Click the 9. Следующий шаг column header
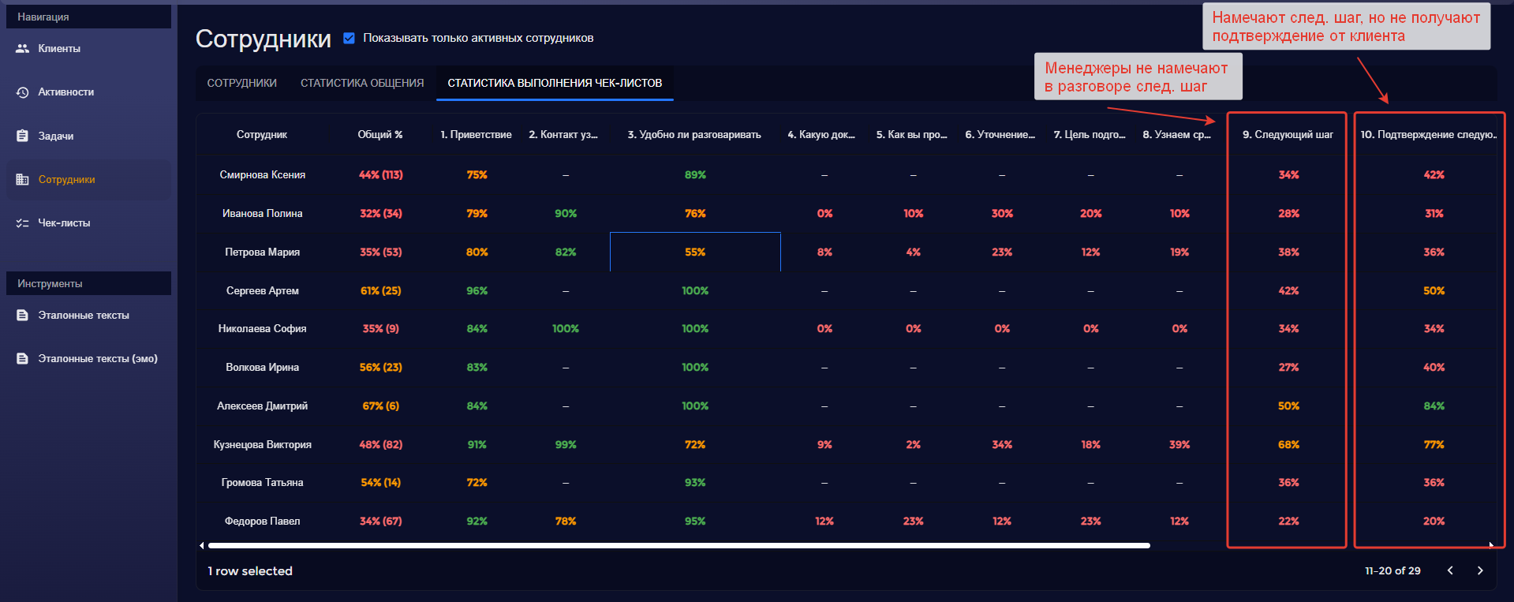Screen dimensions: 1514x602 (1288, 135)
